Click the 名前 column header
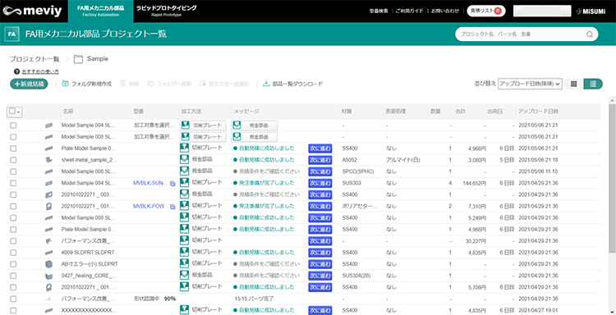The width and height of the screenshot is (616, 315). [67, 112]
